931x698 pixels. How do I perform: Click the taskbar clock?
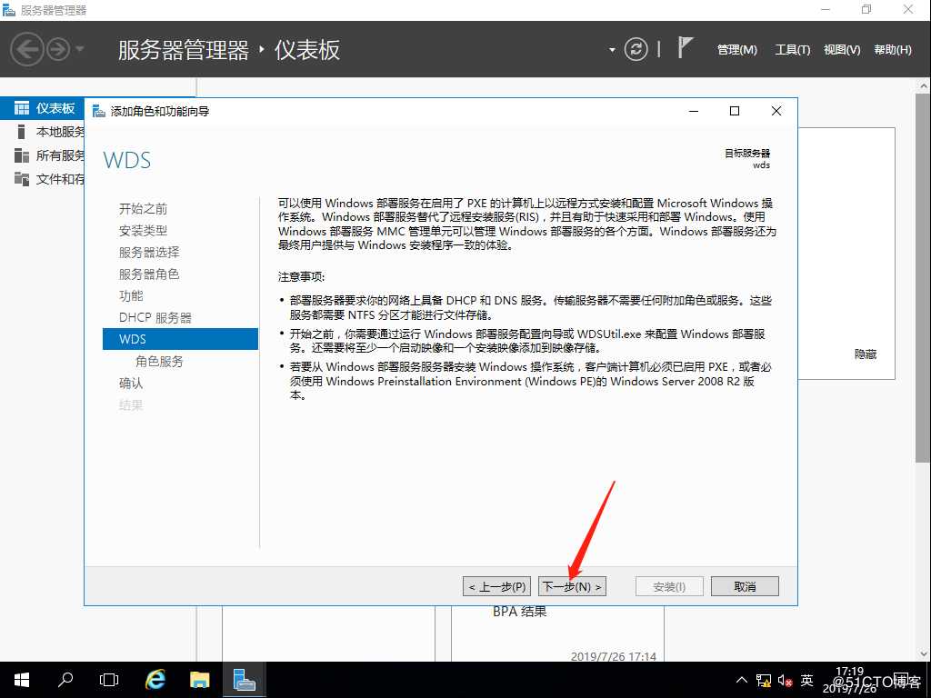coord(850,680)
